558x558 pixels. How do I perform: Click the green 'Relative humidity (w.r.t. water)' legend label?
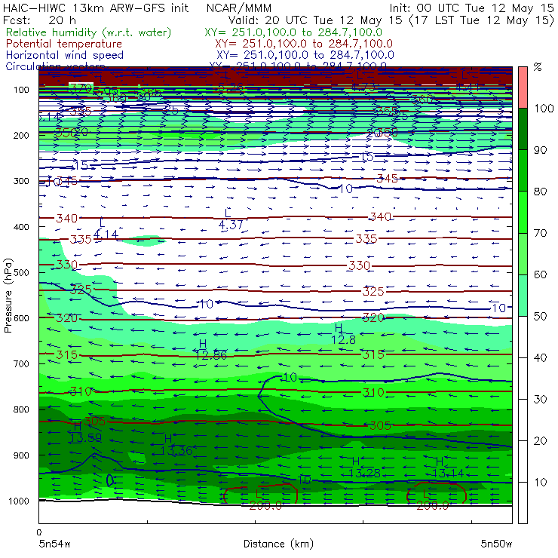pyautogui.click(x=89, y=32)
